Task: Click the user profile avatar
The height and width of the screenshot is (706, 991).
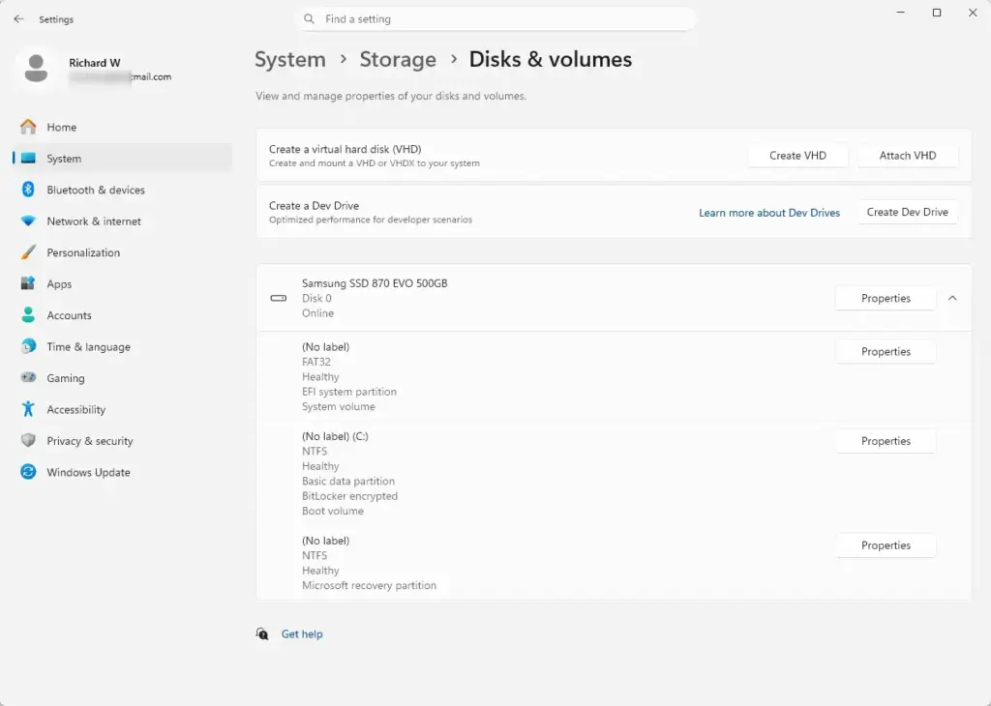Action: pos(36,69)
